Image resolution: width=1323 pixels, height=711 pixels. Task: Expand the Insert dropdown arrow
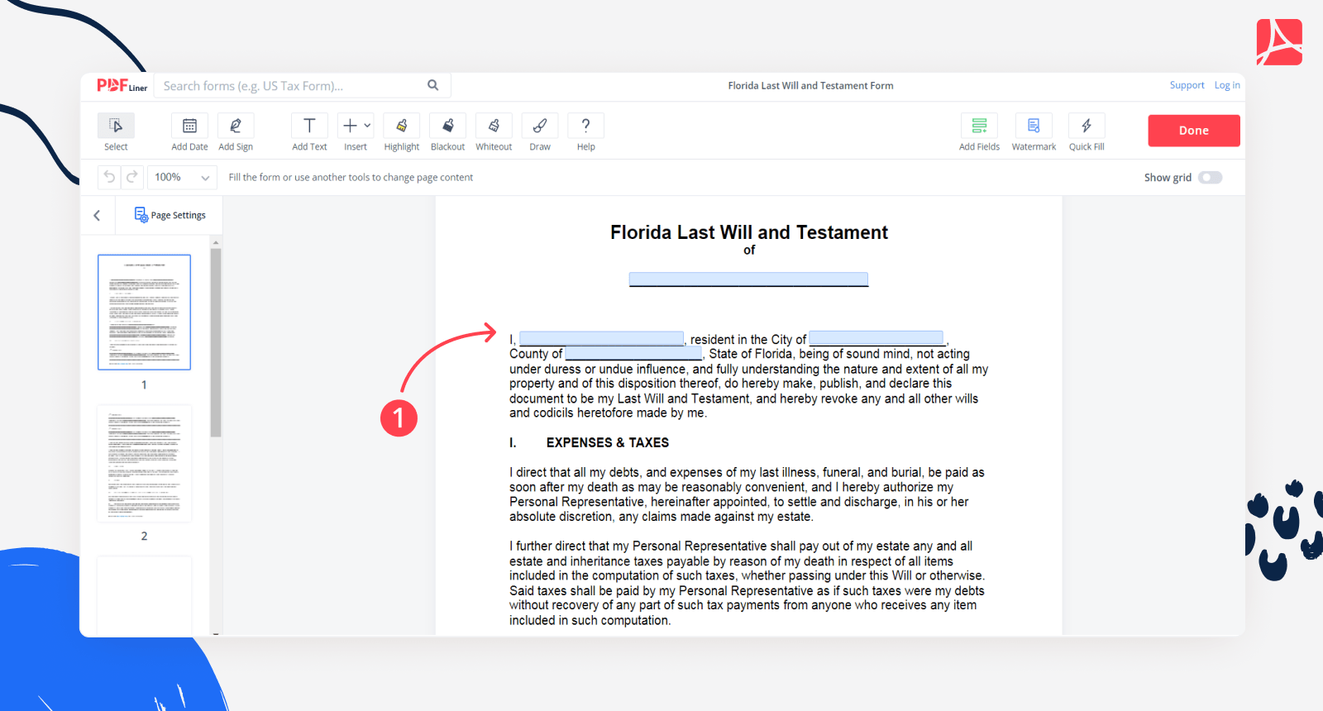(x=367, y=126)
